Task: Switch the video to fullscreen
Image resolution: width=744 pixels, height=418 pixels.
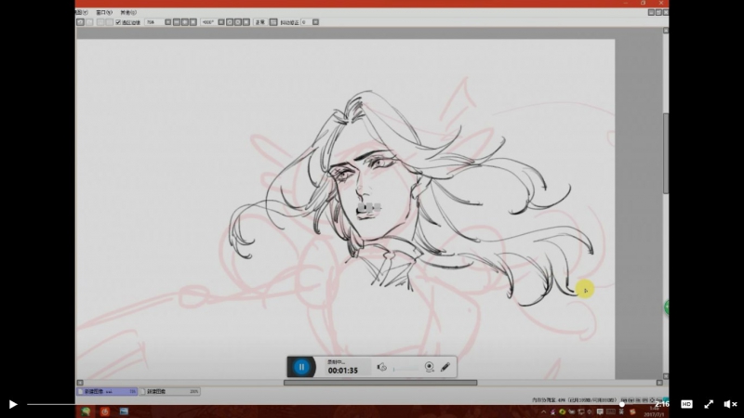Action: pos(709,404)
